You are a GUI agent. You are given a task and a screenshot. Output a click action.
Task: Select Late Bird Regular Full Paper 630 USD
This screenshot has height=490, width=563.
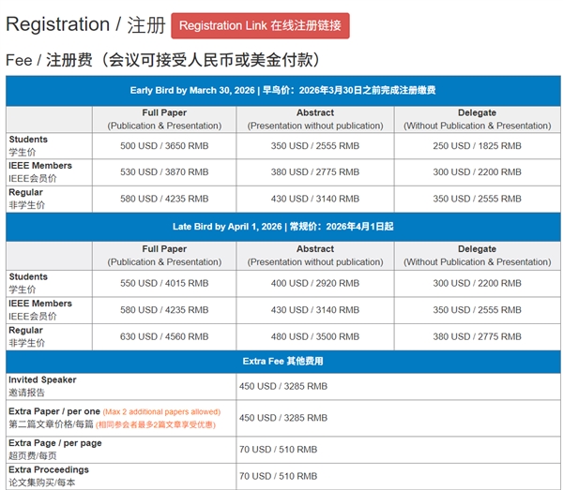coord(164,335)
